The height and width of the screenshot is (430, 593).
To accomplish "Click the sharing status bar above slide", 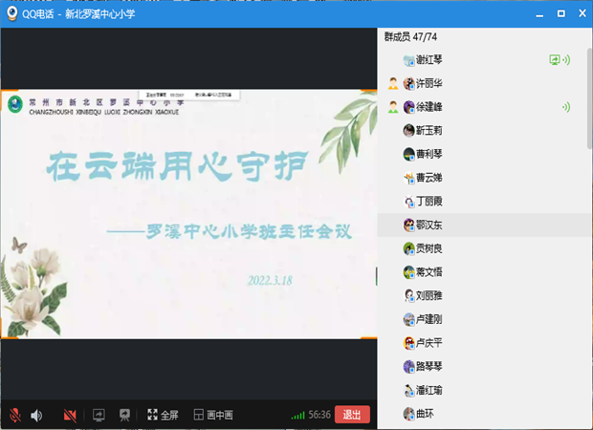I will point(188,95).
